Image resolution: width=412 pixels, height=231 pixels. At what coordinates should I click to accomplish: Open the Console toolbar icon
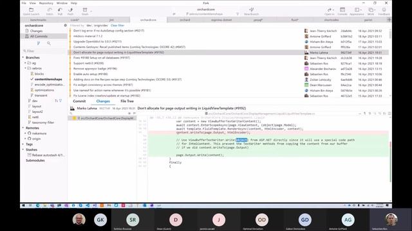click(342, 10)
